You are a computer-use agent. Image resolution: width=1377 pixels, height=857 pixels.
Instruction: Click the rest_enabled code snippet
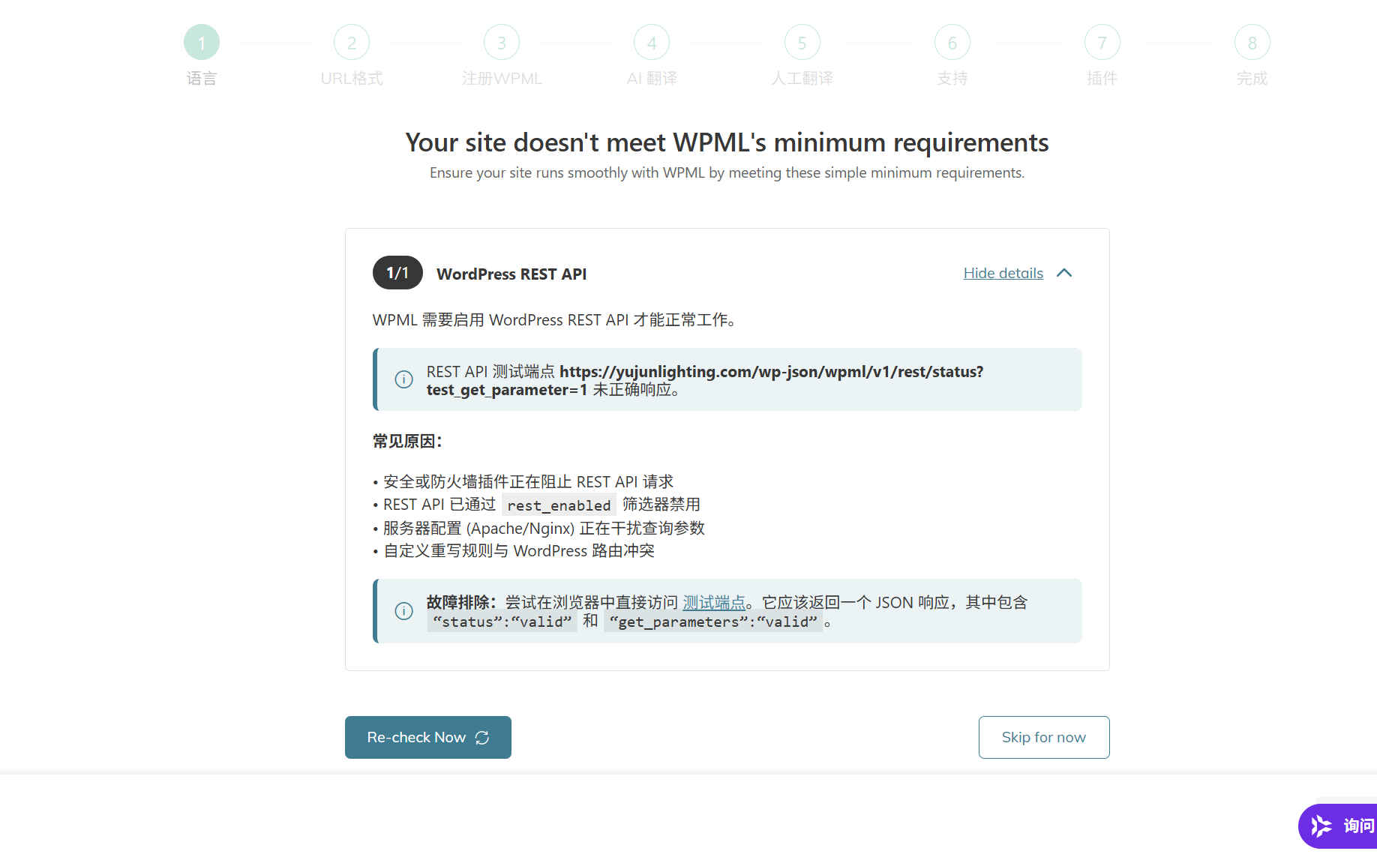[x=559, y=505]
